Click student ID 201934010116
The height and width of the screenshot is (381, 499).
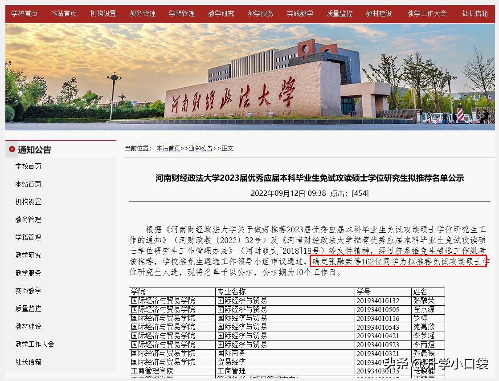378,318
